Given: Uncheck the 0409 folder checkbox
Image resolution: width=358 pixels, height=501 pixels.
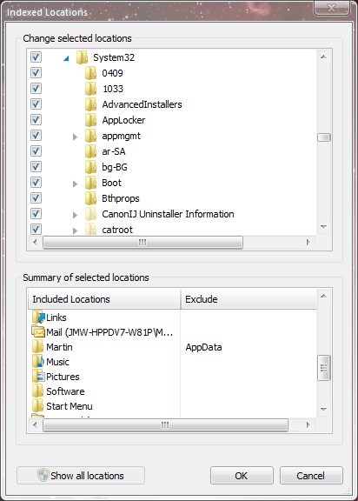Looking at the screenshot, I should [x=36, y=73].
